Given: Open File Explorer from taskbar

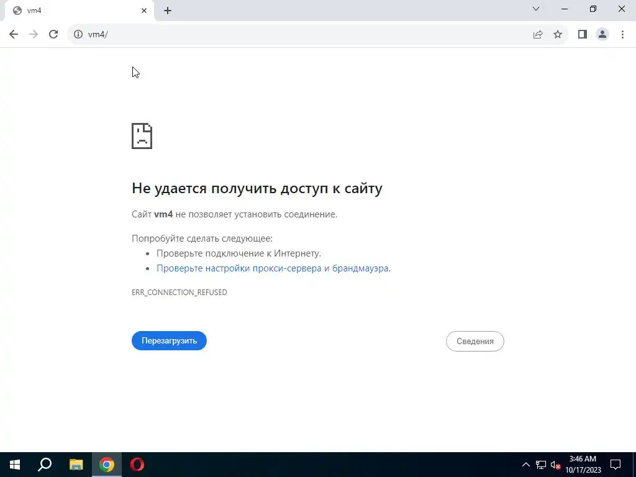Looking at the screenshot, I should [76, 465].
